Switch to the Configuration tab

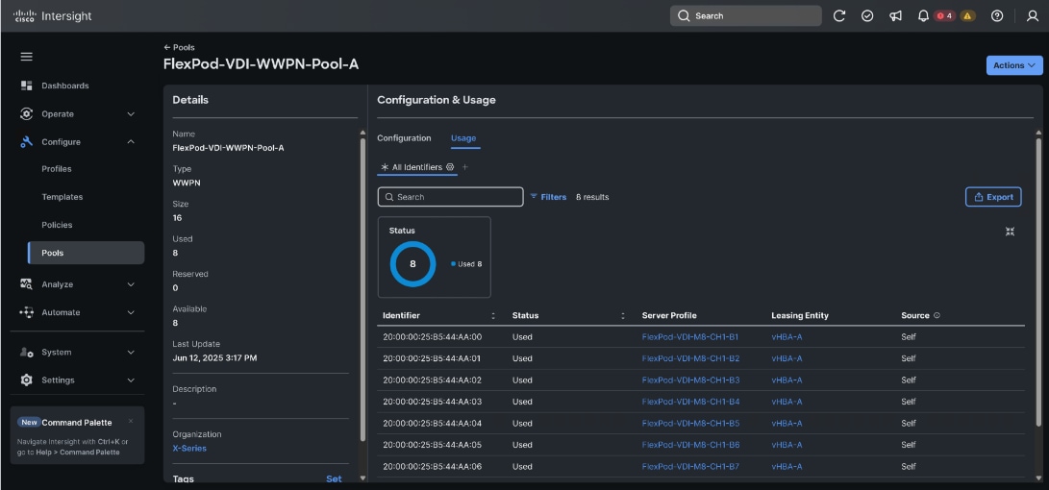[x=404, y=138]
